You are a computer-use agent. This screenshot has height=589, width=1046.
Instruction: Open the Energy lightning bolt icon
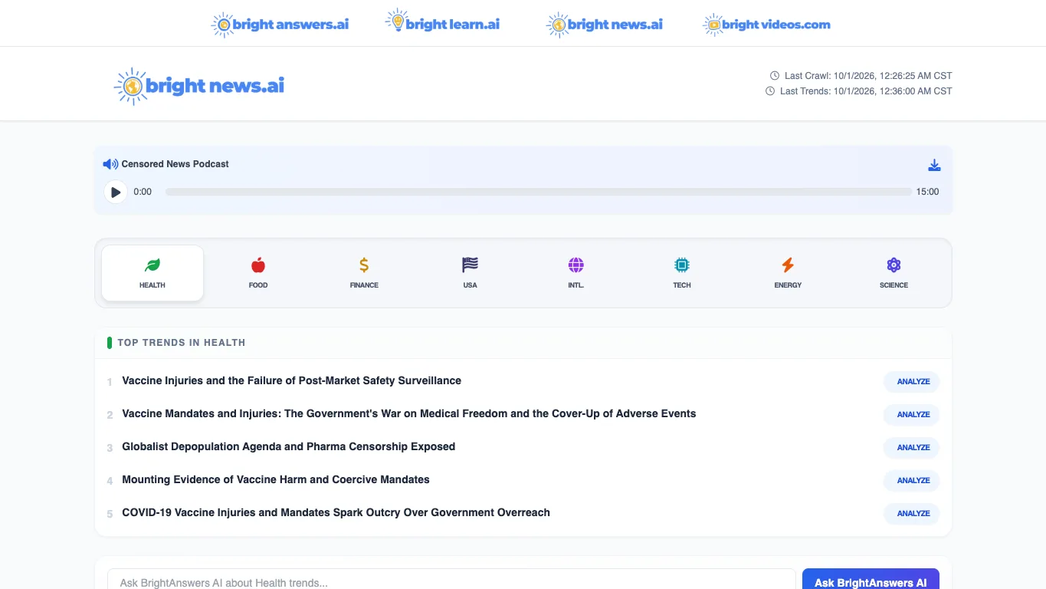[x=788, y=265]
